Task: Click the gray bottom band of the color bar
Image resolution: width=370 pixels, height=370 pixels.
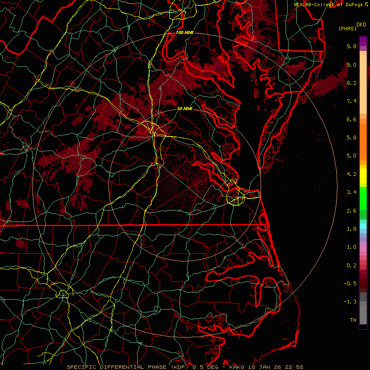Action: point(363,316)
